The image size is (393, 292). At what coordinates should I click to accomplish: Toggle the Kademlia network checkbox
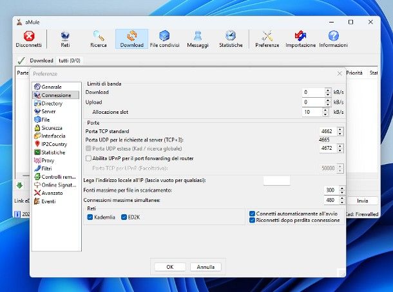[x=90, y=217]
